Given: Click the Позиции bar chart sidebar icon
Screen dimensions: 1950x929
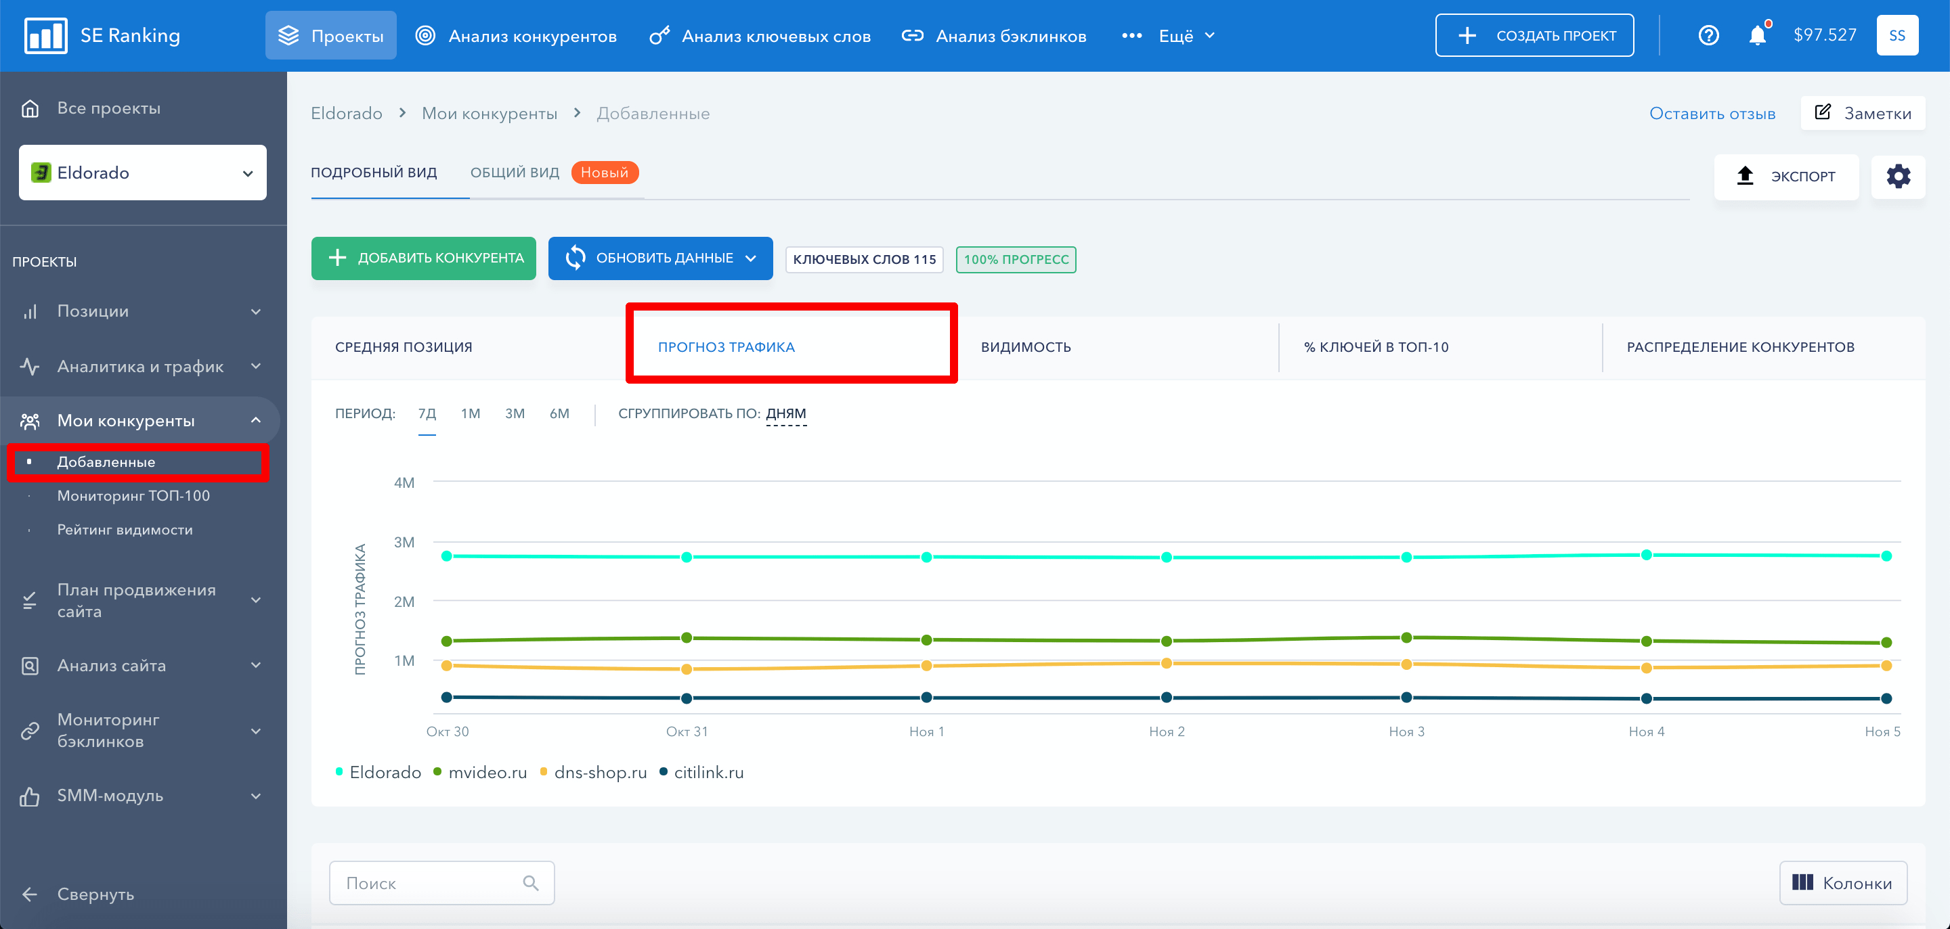Looking at the screenshot, I should 30,311.
